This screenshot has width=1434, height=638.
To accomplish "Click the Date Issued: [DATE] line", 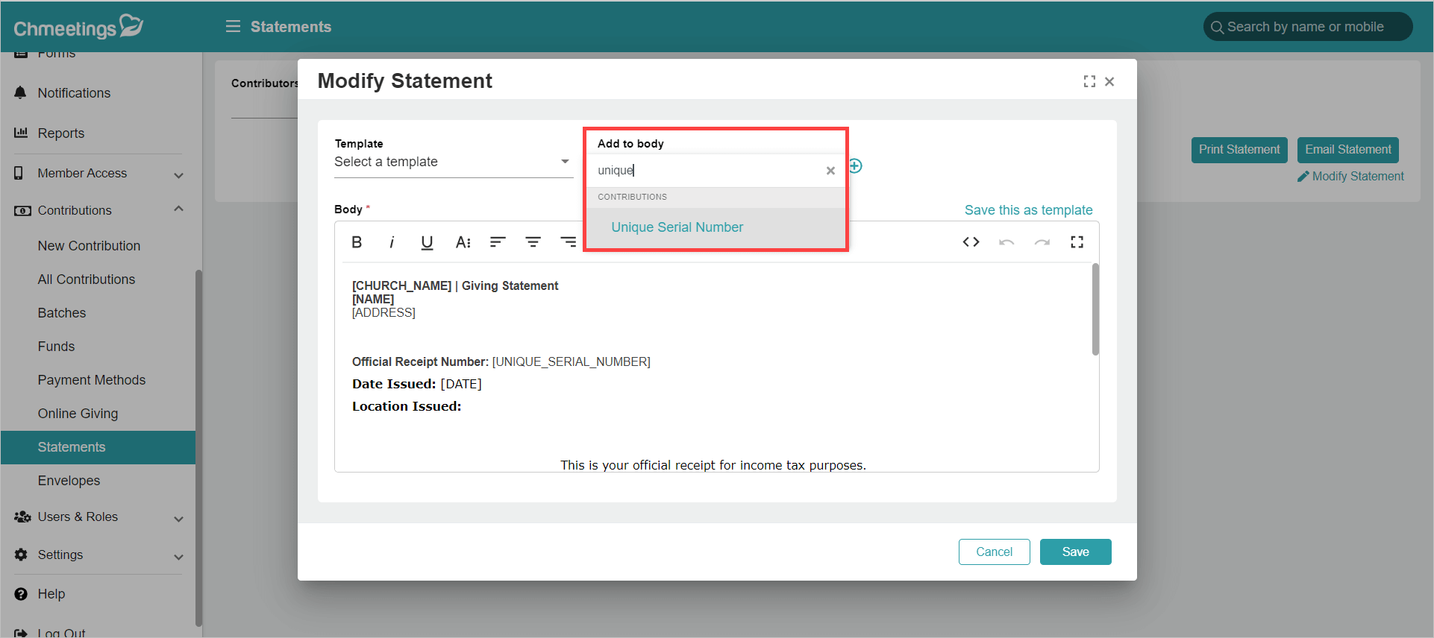I will 417,384.
